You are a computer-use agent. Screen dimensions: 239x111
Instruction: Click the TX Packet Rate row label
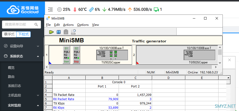pos(64,95)
